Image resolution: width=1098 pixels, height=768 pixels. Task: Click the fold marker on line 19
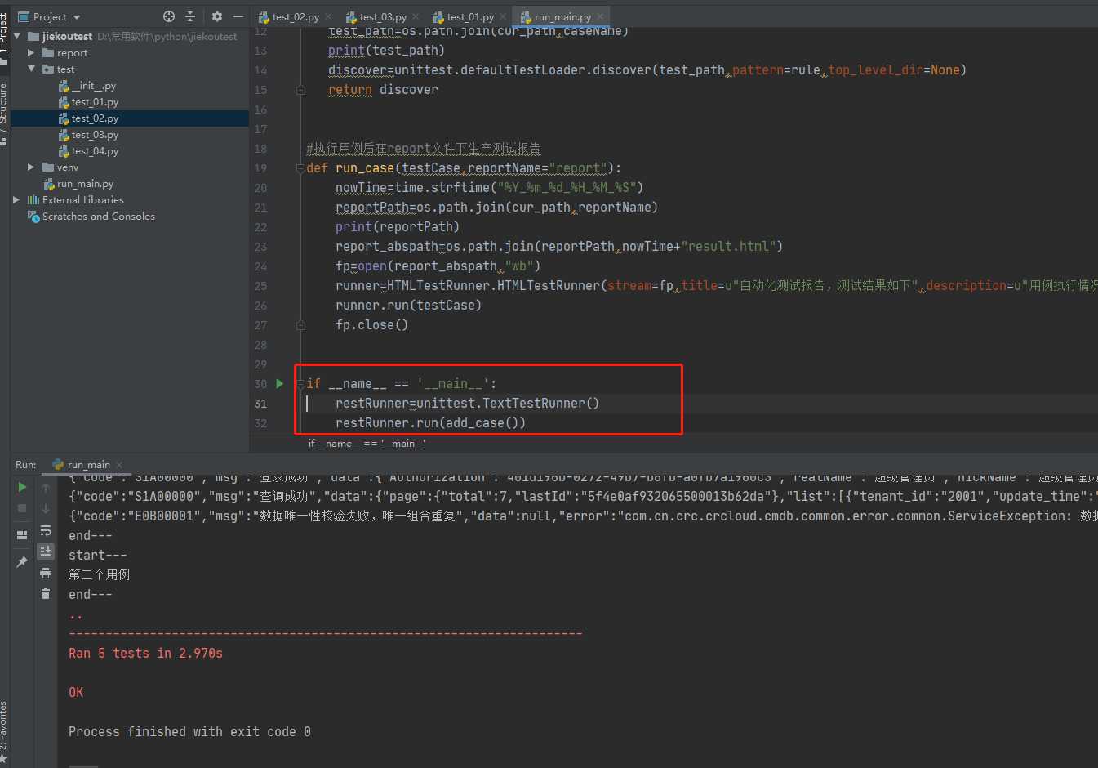pyautogui.click(x=300, y=168)
